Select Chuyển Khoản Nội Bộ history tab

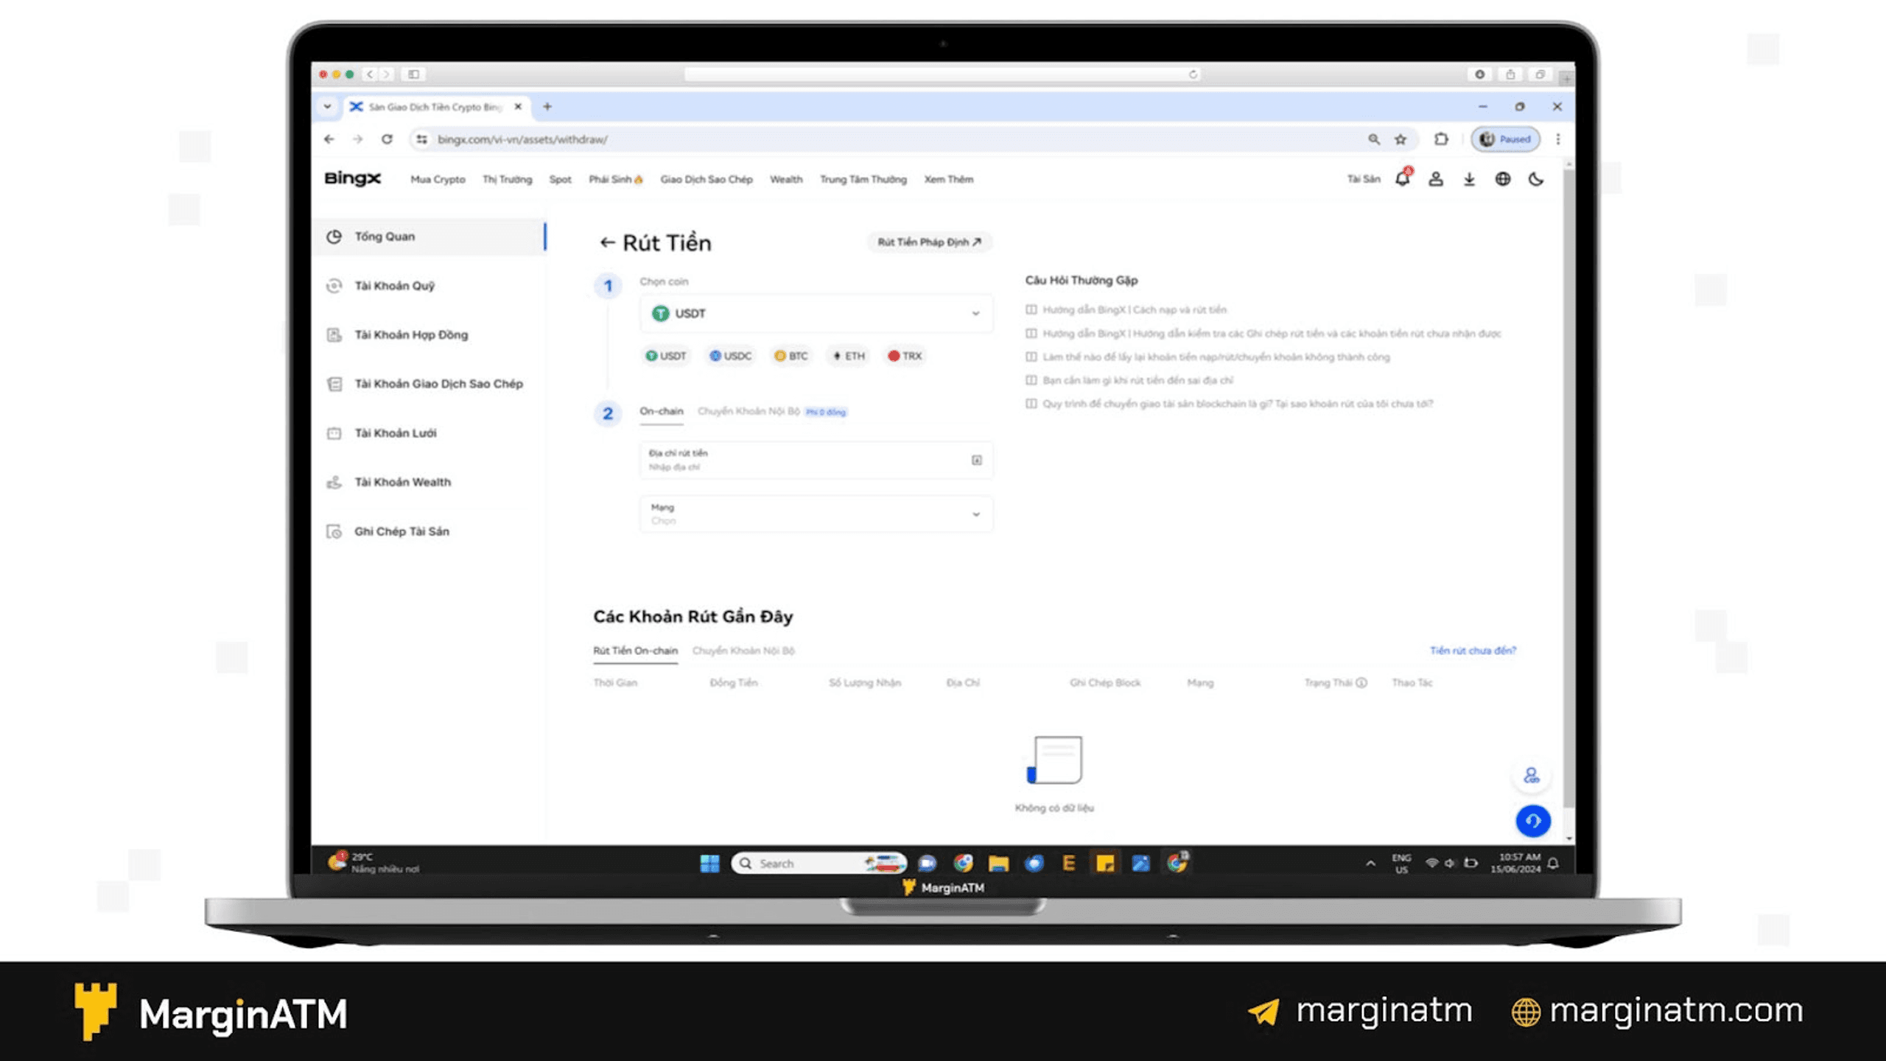pos(743,651)
